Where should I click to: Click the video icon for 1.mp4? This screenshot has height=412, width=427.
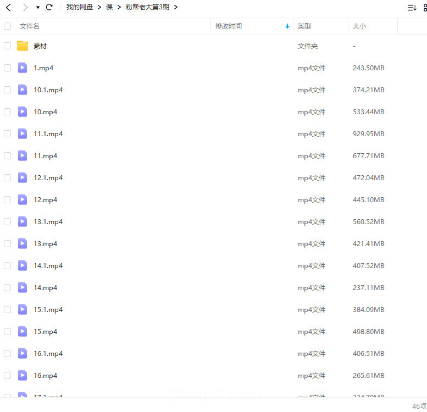tap(23, 68)
